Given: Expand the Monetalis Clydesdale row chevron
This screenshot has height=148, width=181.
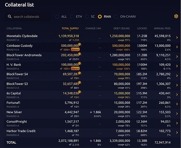Looking at the screenshot, I should coord(177,38).
